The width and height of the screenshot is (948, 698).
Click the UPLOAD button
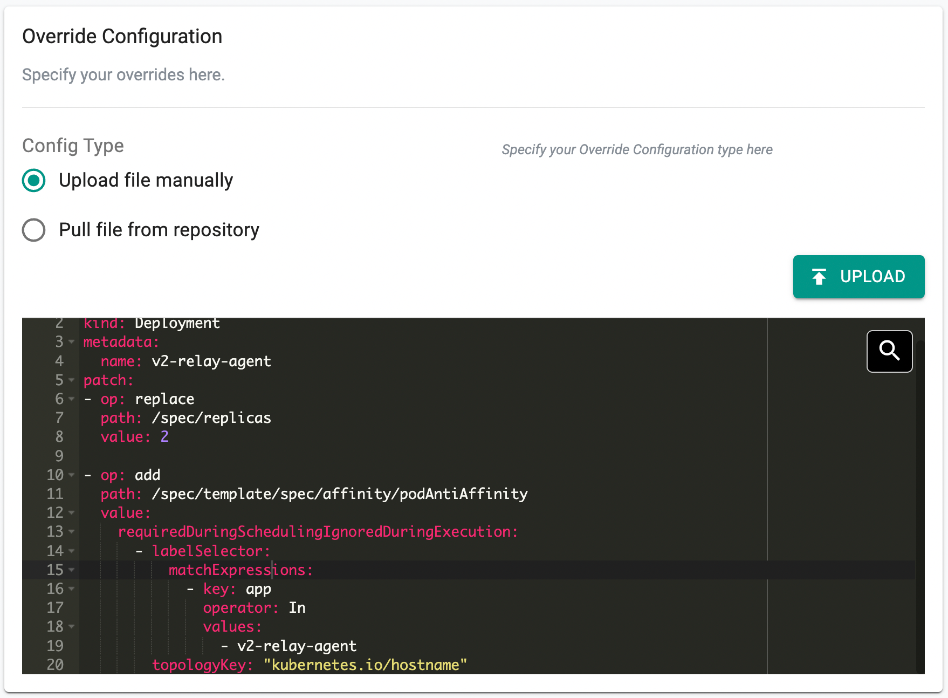(858, 277)
